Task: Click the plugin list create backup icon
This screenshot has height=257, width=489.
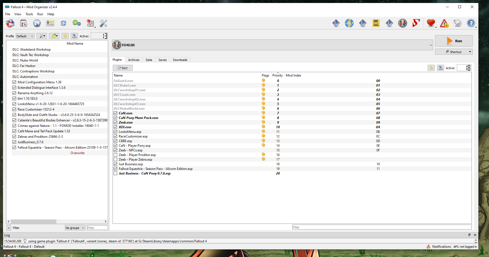Action: click(441, 68)
